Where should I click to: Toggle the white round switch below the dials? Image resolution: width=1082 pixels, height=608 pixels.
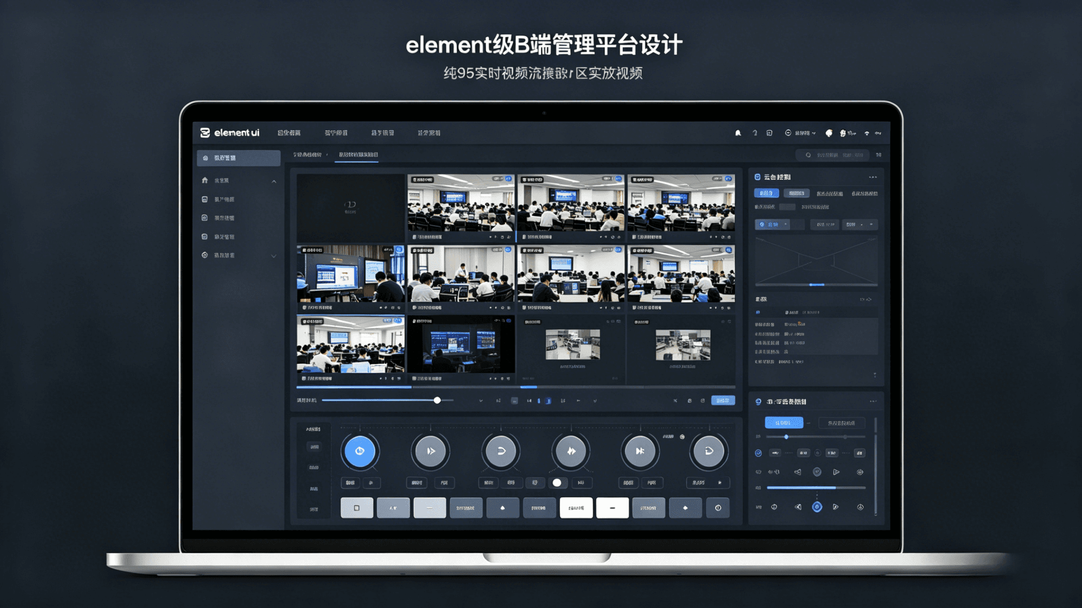pyautogui.click(x=557, y=482)
